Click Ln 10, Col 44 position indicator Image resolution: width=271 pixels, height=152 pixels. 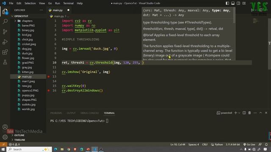tap(178, 144)
